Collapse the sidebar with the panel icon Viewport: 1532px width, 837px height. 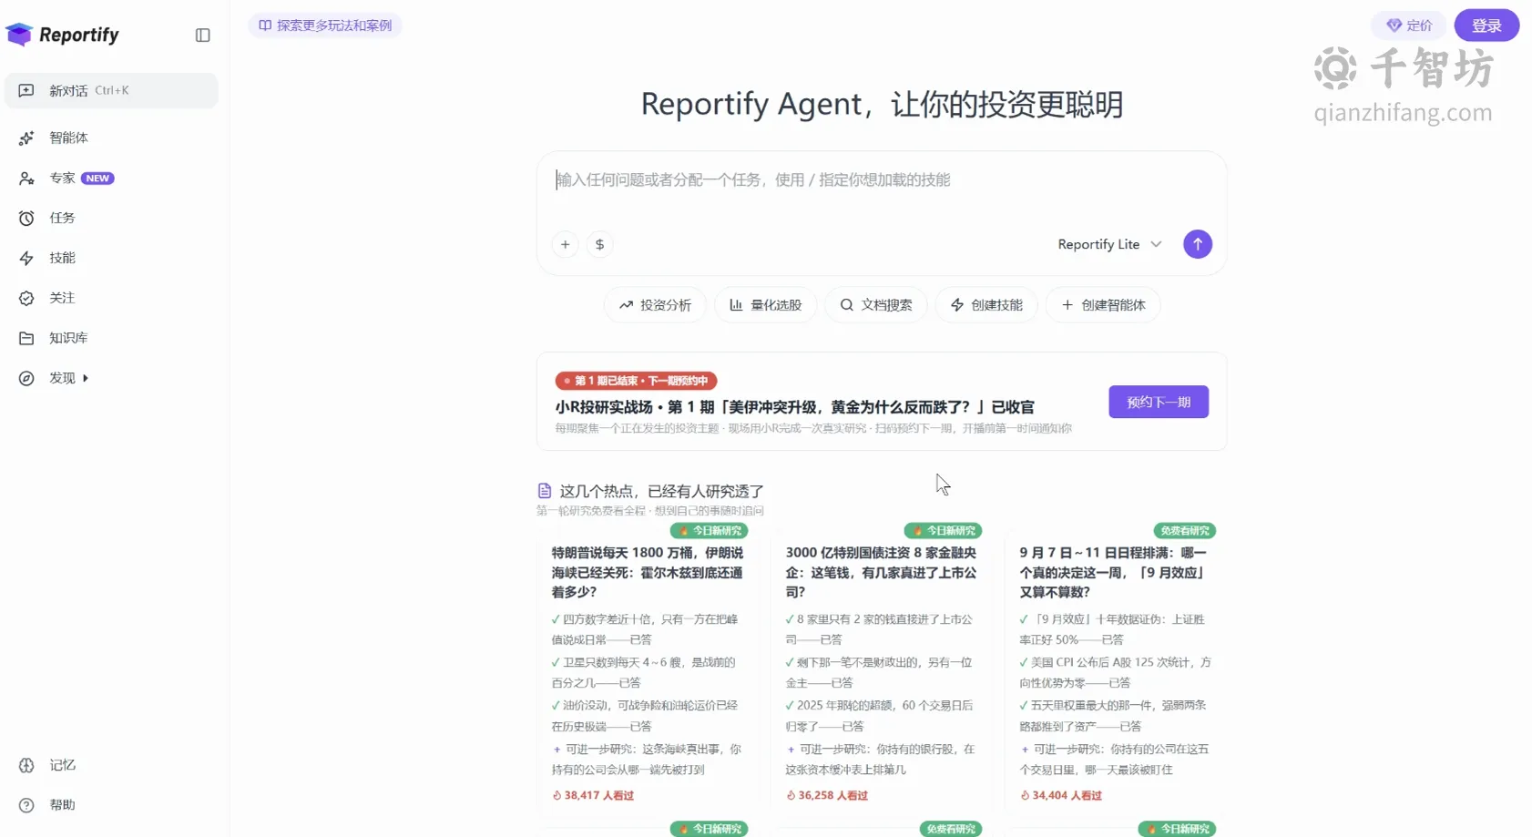203,36
